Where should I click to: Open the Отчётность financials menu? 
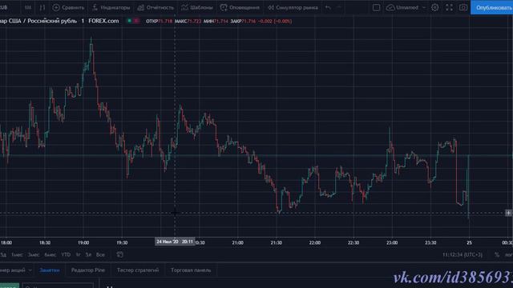point(156,7)
